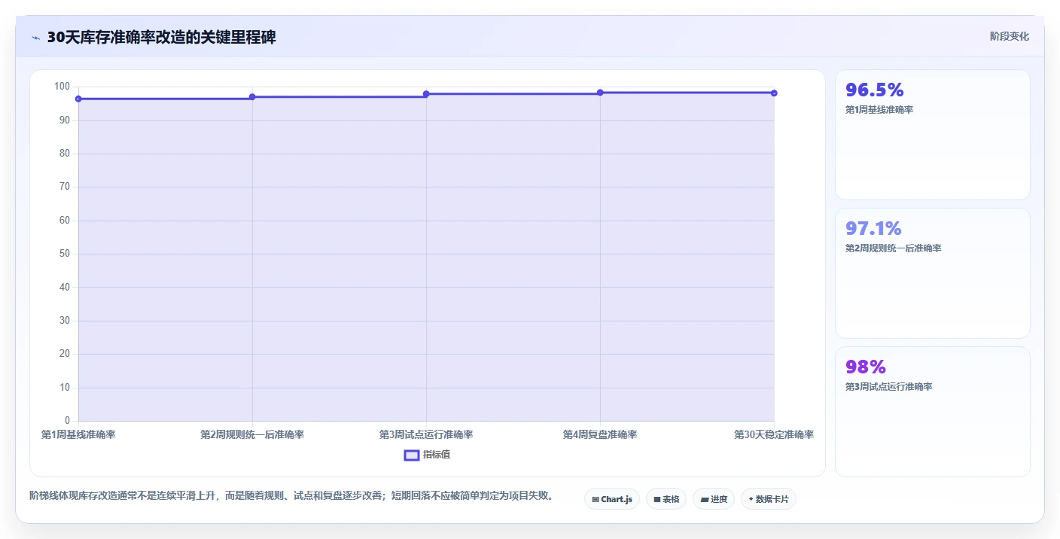The width and height of the screenshot is (1060, 539).
Task: Click the 第2周规则统一后准确率 data point on the chart line
Action: (x=252, y=96)
